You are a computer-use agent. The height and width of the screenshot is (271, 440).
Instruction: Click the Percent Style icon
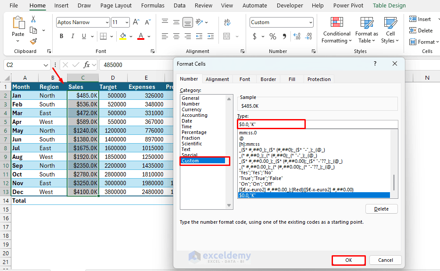point(273,36)
